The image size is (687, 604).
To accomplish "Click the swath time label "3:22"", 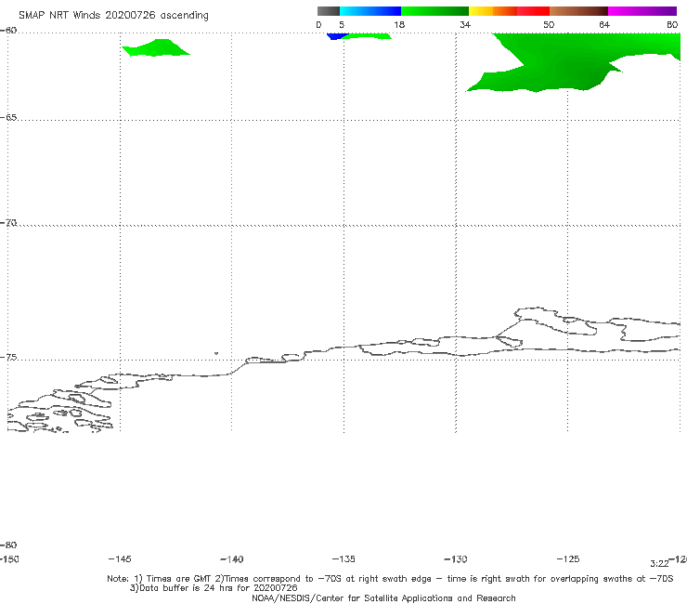I will 659,564.
